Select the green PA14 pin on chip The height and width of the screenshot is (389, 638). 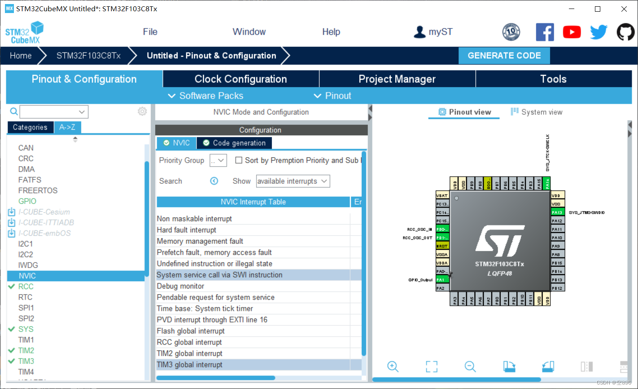546,183
